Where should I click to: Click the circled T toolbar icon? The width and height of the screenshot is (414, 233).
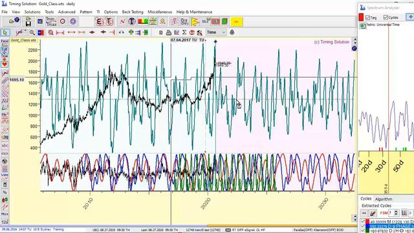[x=109, y=21]
